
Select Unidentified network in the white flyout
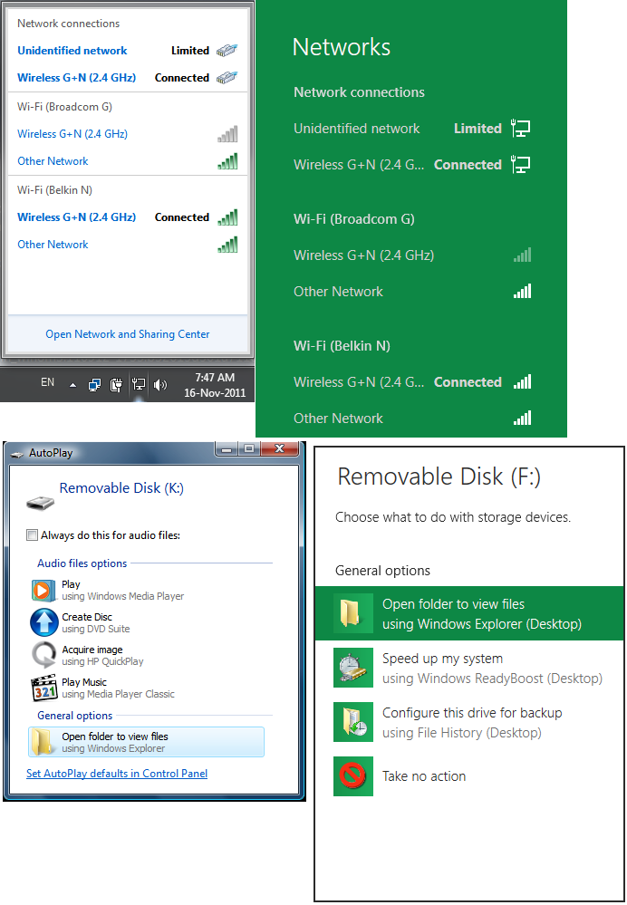(72, 51)
